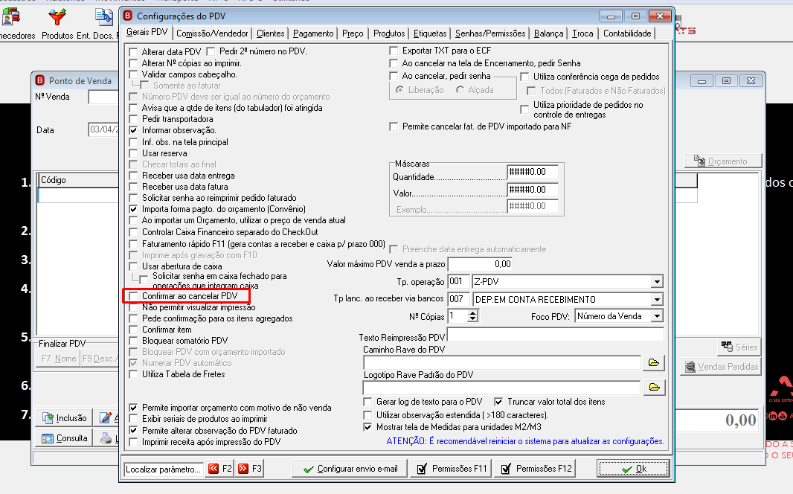Toggle Exportar TXT para o ECF
This screenshot has height=494, width=793.
[394, 51]
